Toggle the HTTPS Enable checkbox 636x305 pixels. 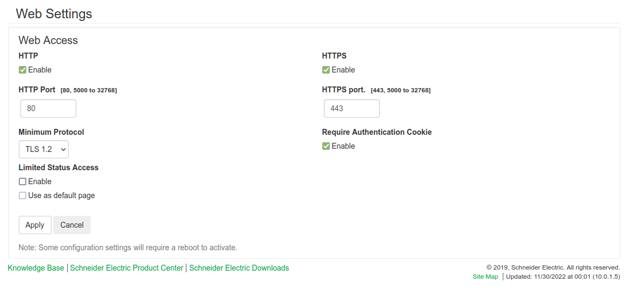pyautogui.click(x=326, y=70)
